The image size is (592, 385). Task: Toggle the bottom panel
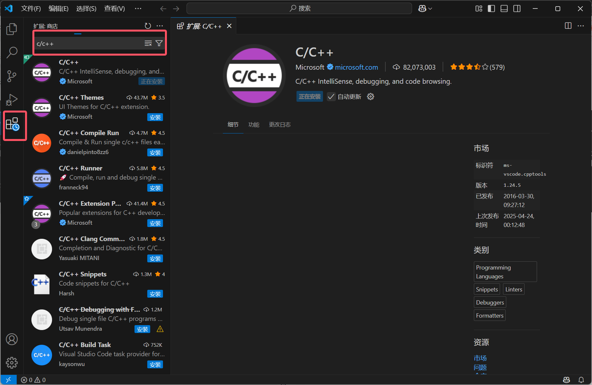click(x=504, y=9)
